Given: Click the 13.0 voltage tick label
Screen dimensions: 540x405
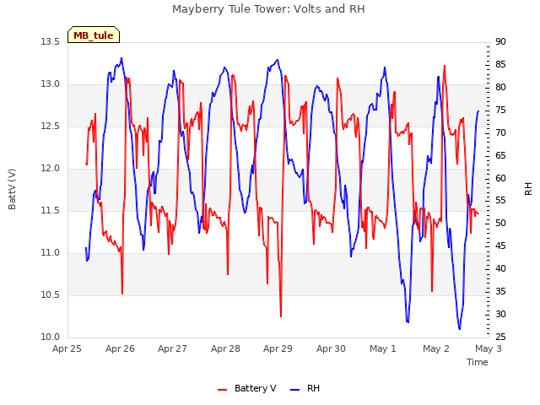Looking at the screenshot, I should 51,84.
